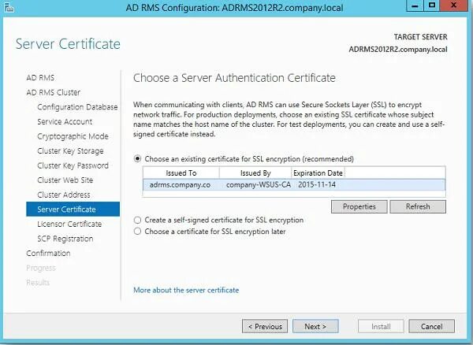The width and height of the screenshot is (473, 345).
Task: Refresh the certificate list
Action: pos(418,206)
